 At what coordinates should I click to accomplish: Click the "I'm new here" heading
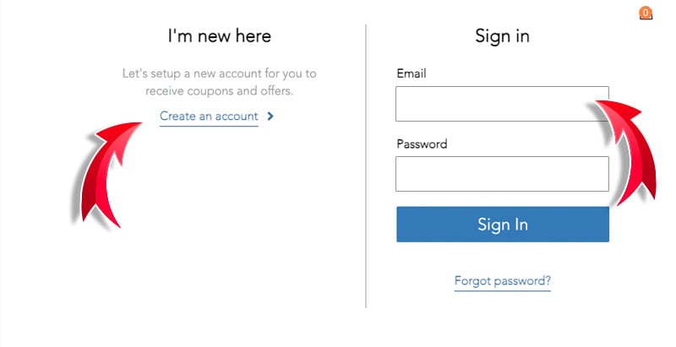[220, 36]
